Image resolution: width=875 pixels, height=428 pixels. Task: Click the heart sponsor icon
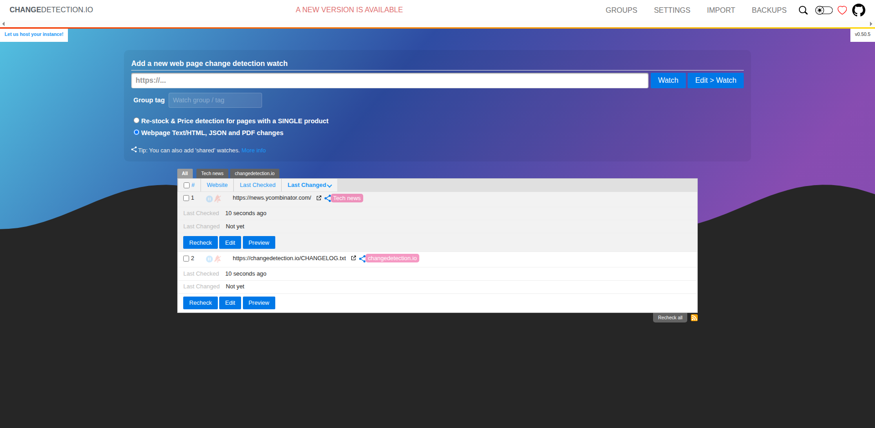coord(842,10)
